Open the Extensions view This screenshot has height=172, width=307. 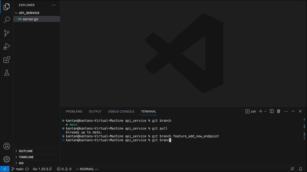7,59
